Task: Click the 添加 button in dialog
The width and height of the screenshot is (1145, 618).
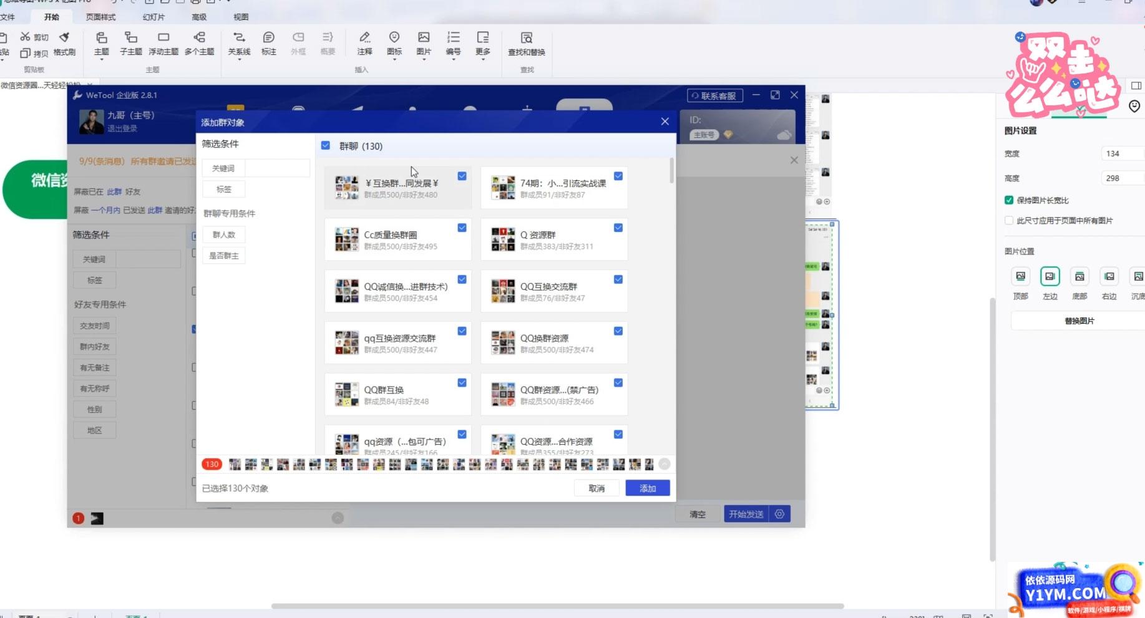Action: (648, 488)
